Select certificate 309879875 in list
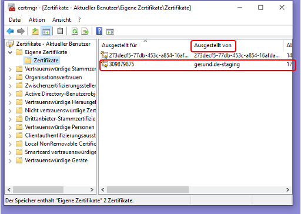Image resolution: width=301 pixels, height=214 pixels. tap(122, 64)
